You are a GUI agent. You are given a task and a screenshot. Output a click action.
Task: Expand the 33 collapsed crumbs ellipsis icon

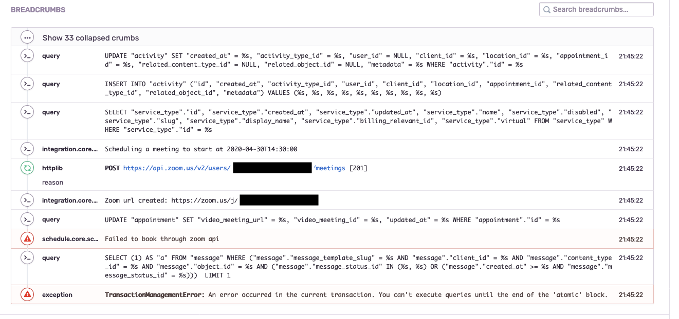[x=27, y=37]
